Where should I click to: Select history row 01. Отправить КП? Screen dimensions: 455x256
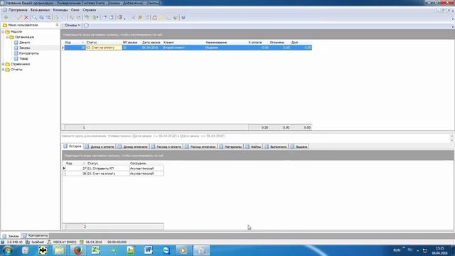click(x=113, y=169)
